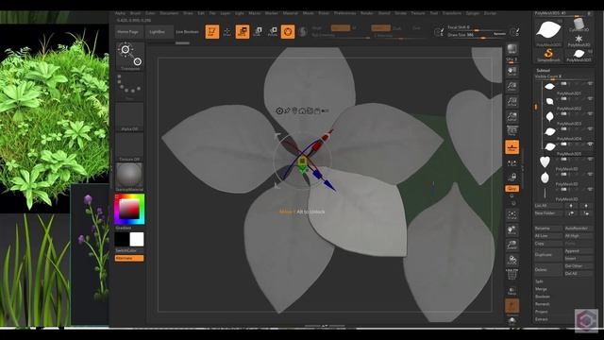Viewport: 604px width, 340px height.
Task: Click the Frame mesh icon
Action: tap(512, 214)
